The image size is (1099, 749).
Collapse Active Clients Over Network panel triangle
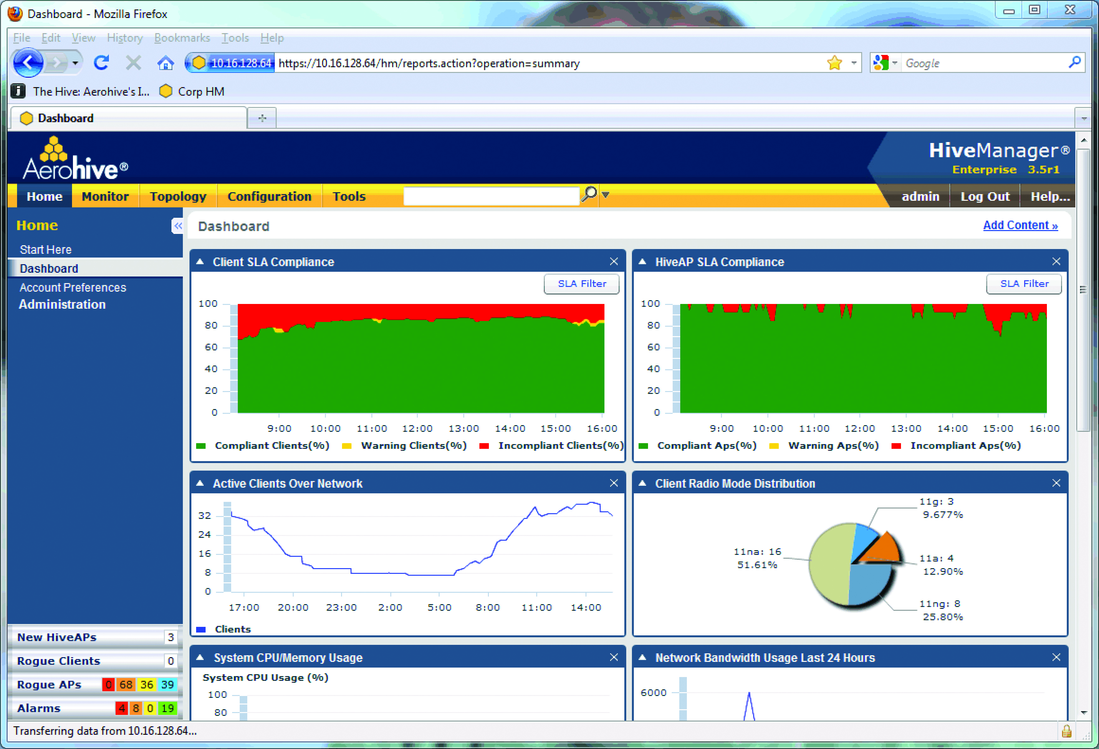point(200,484)
